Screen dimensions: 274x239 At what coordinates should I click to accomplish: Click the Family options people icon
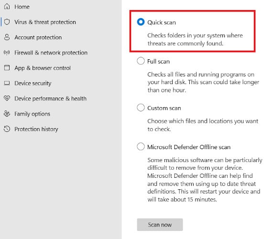tap(7, 114)
